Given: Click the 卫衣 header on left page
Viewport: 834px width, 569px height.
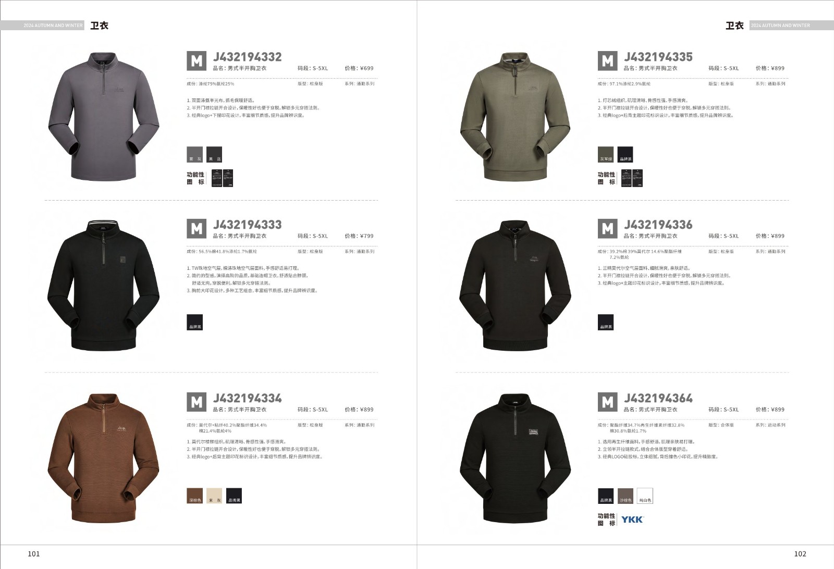Looking at the screenshot, I should click(x=99, y=26).
